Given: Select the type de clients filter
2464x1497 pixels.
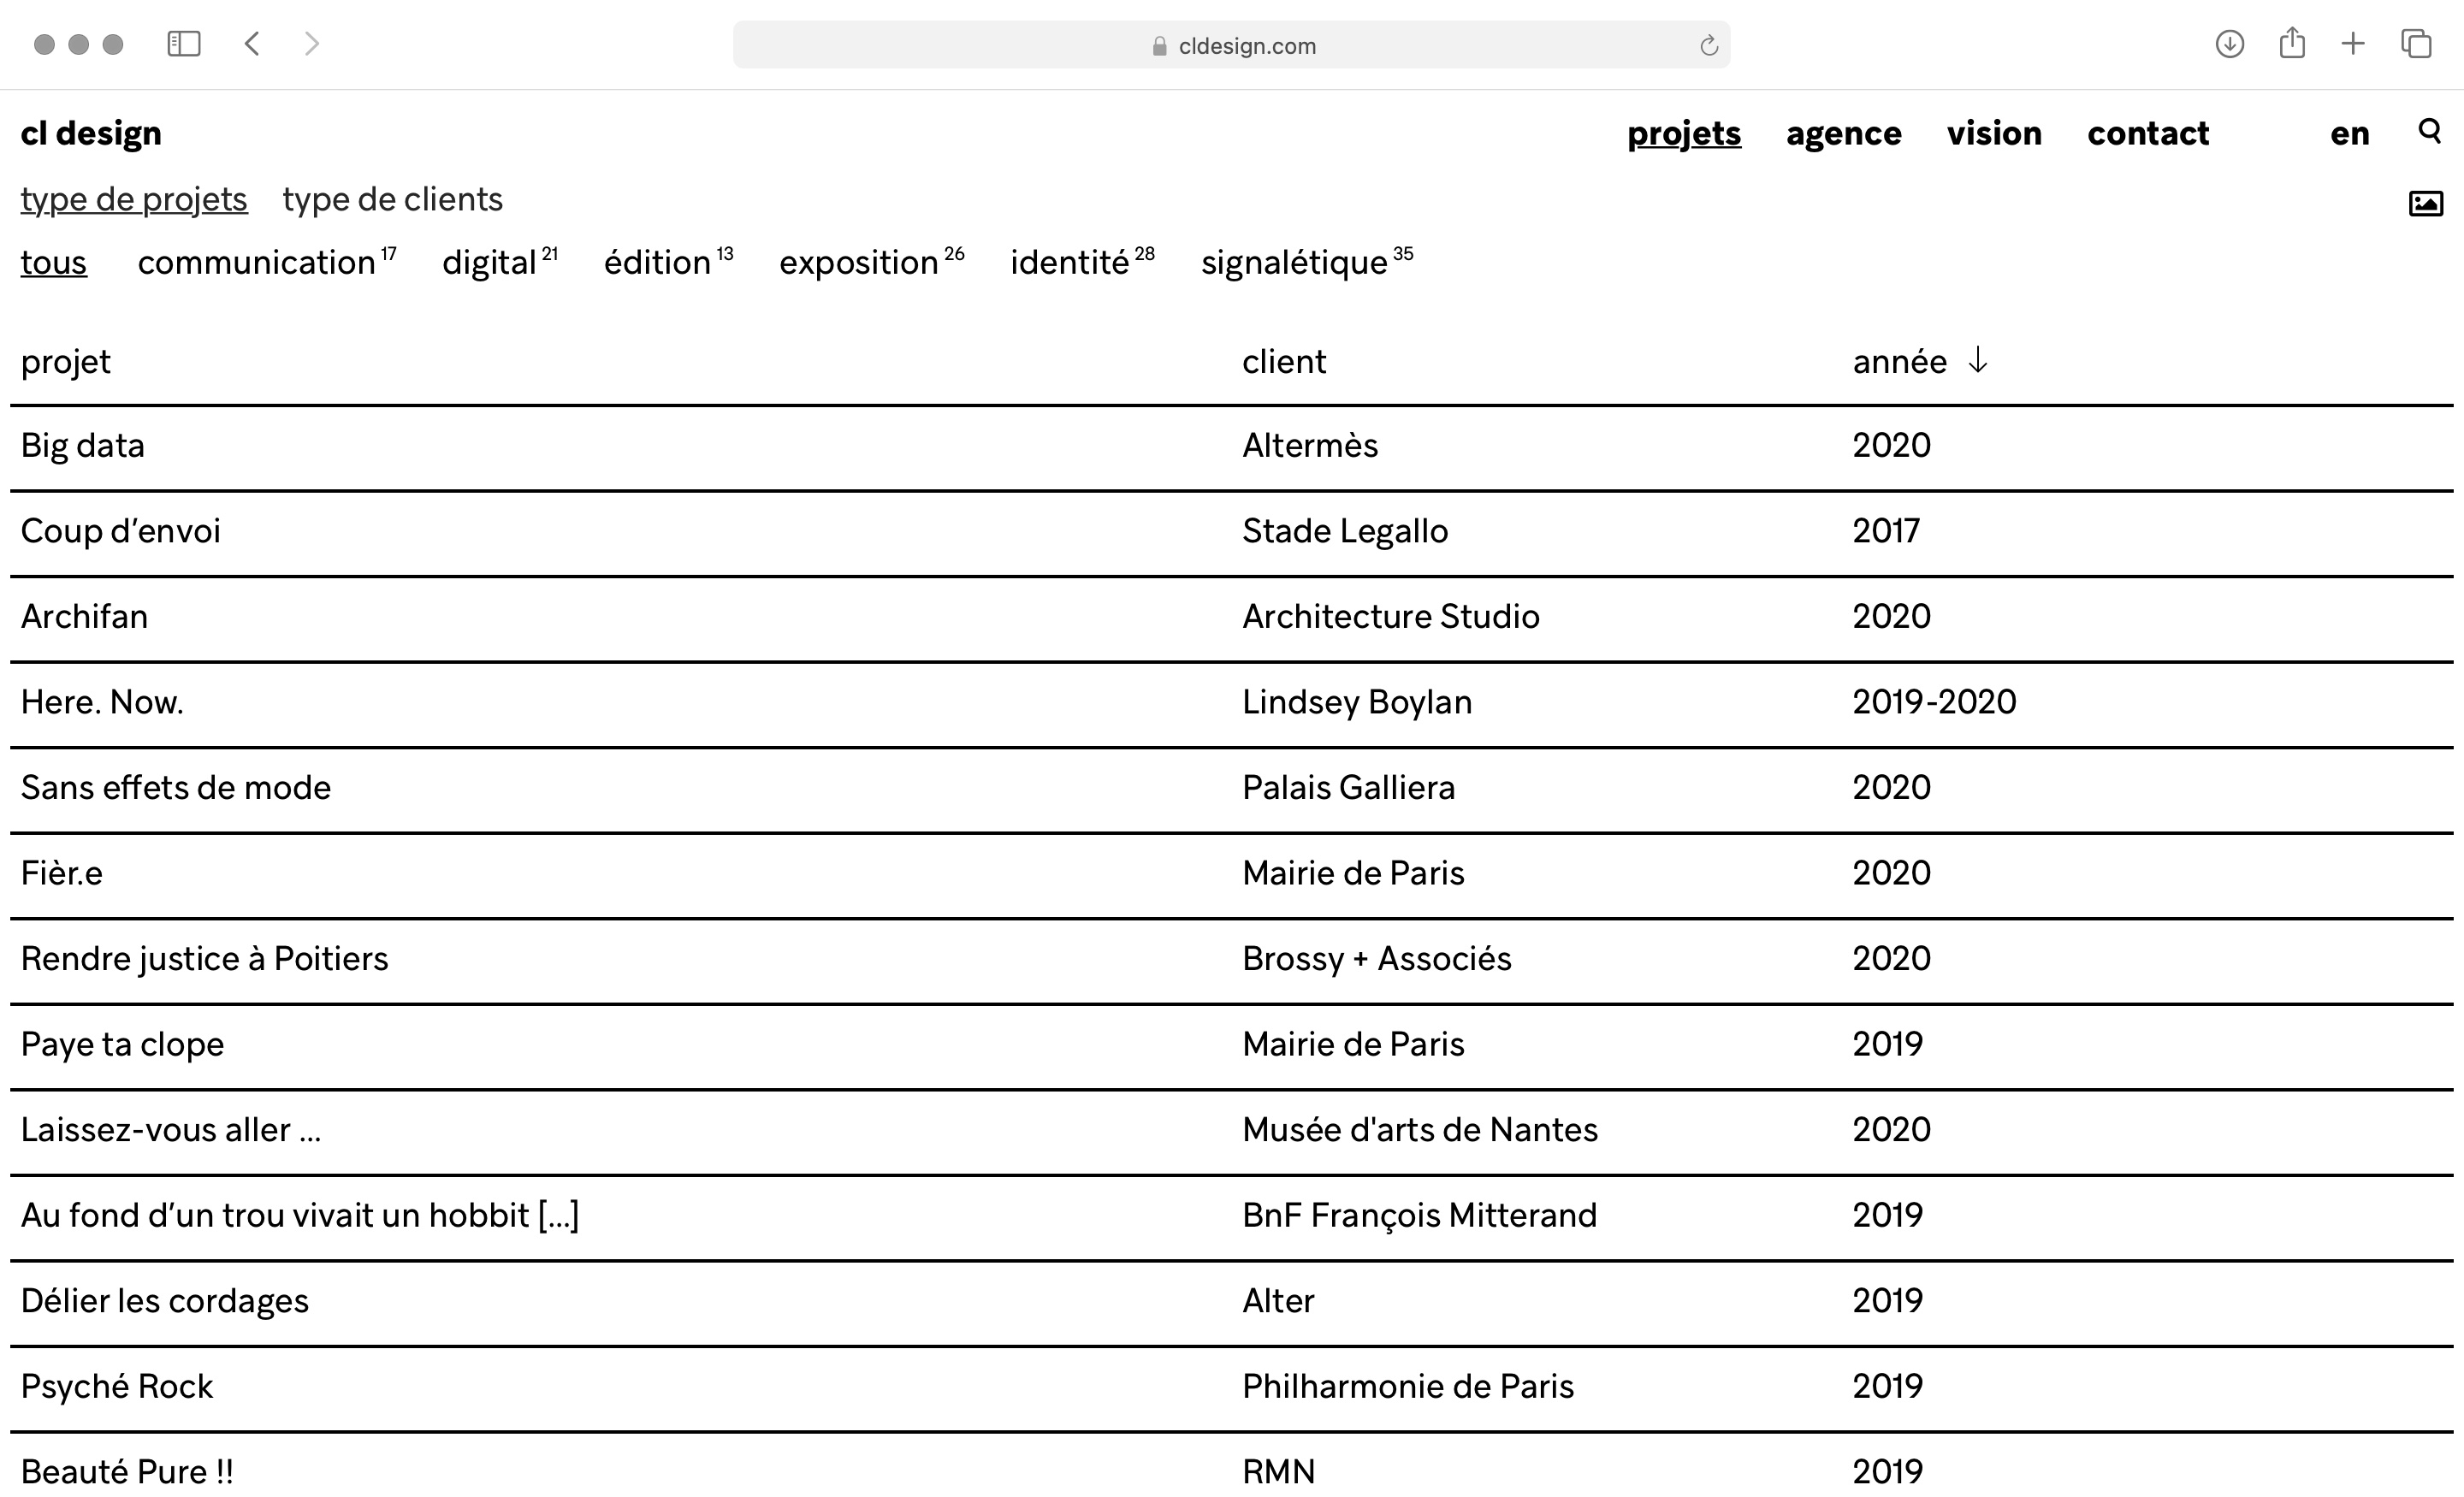Looking at the screenshot, I should (x=392, y=200).
